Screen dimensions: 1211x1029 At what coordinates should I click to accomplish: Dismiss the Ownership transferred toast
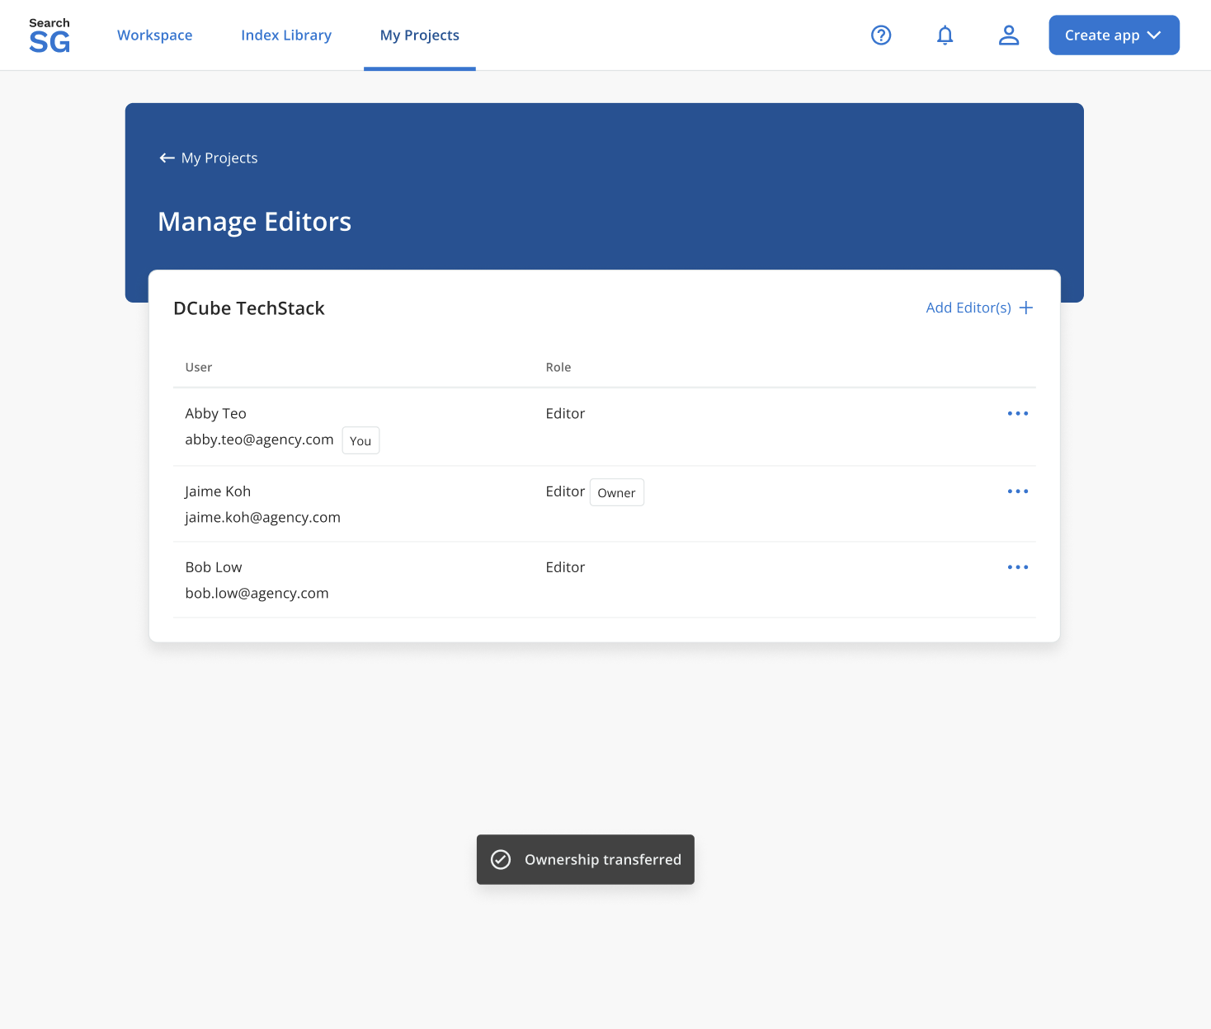point(585,859)
